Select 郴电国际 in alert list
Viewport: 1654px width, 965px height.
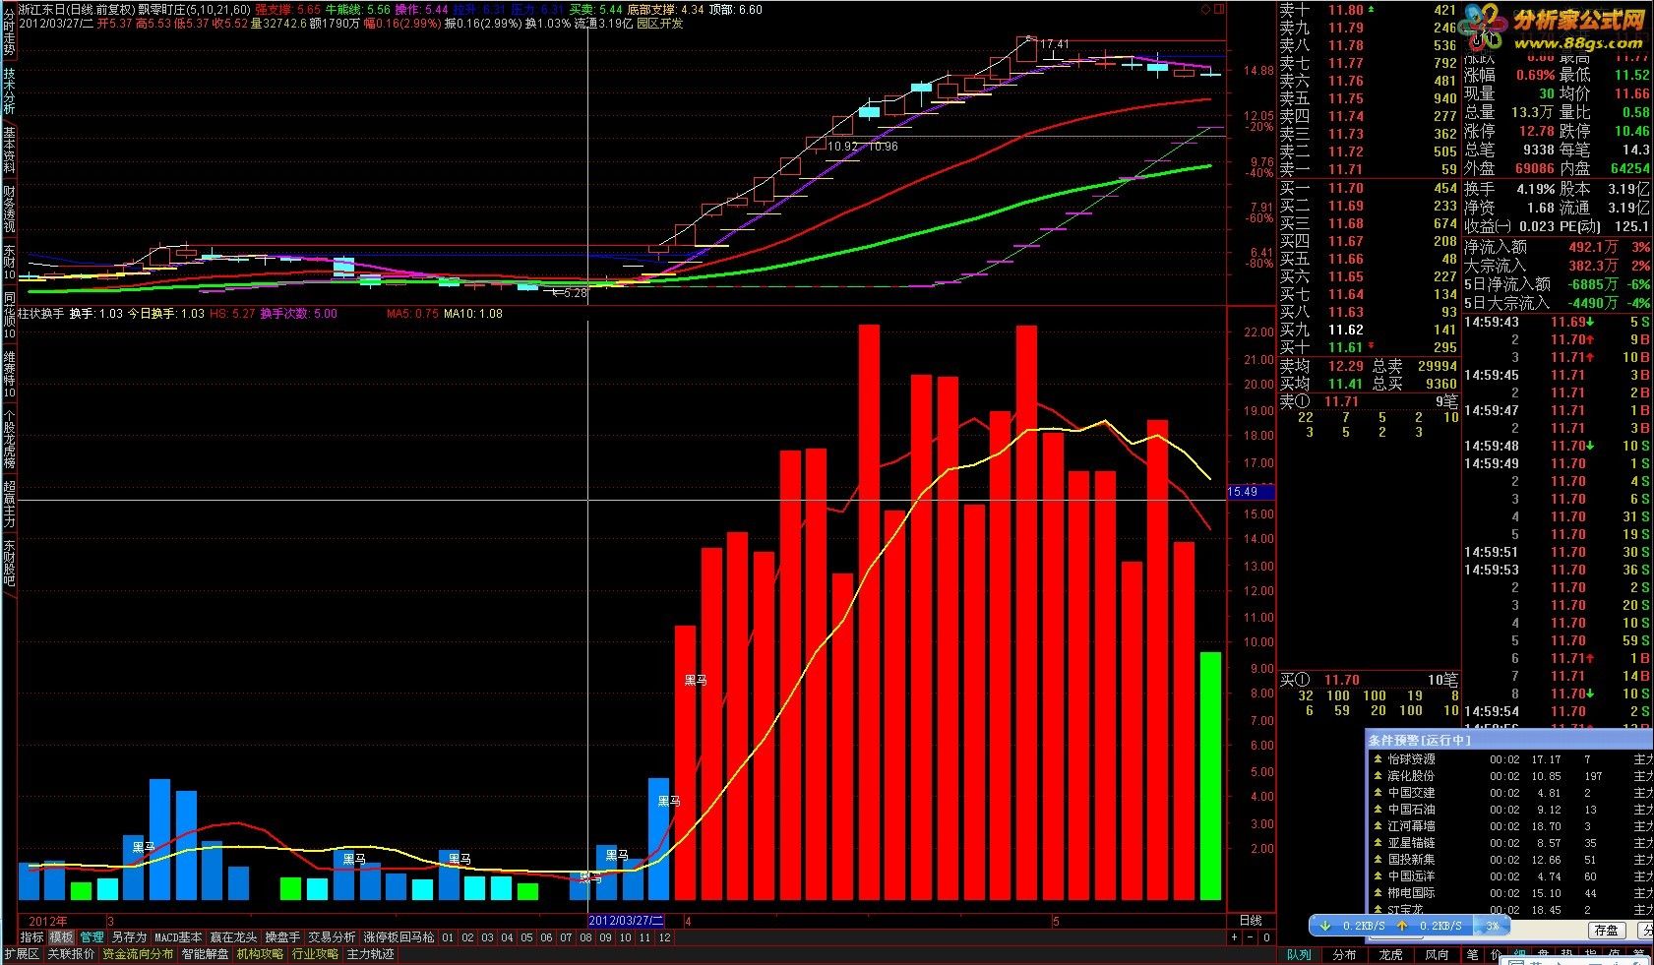[x=1411, y=893]
